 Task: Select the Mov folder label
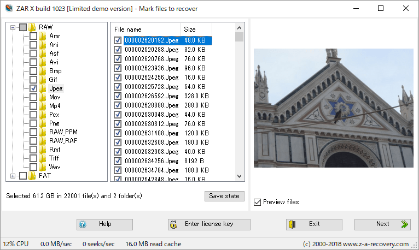(x=55, y=97)
